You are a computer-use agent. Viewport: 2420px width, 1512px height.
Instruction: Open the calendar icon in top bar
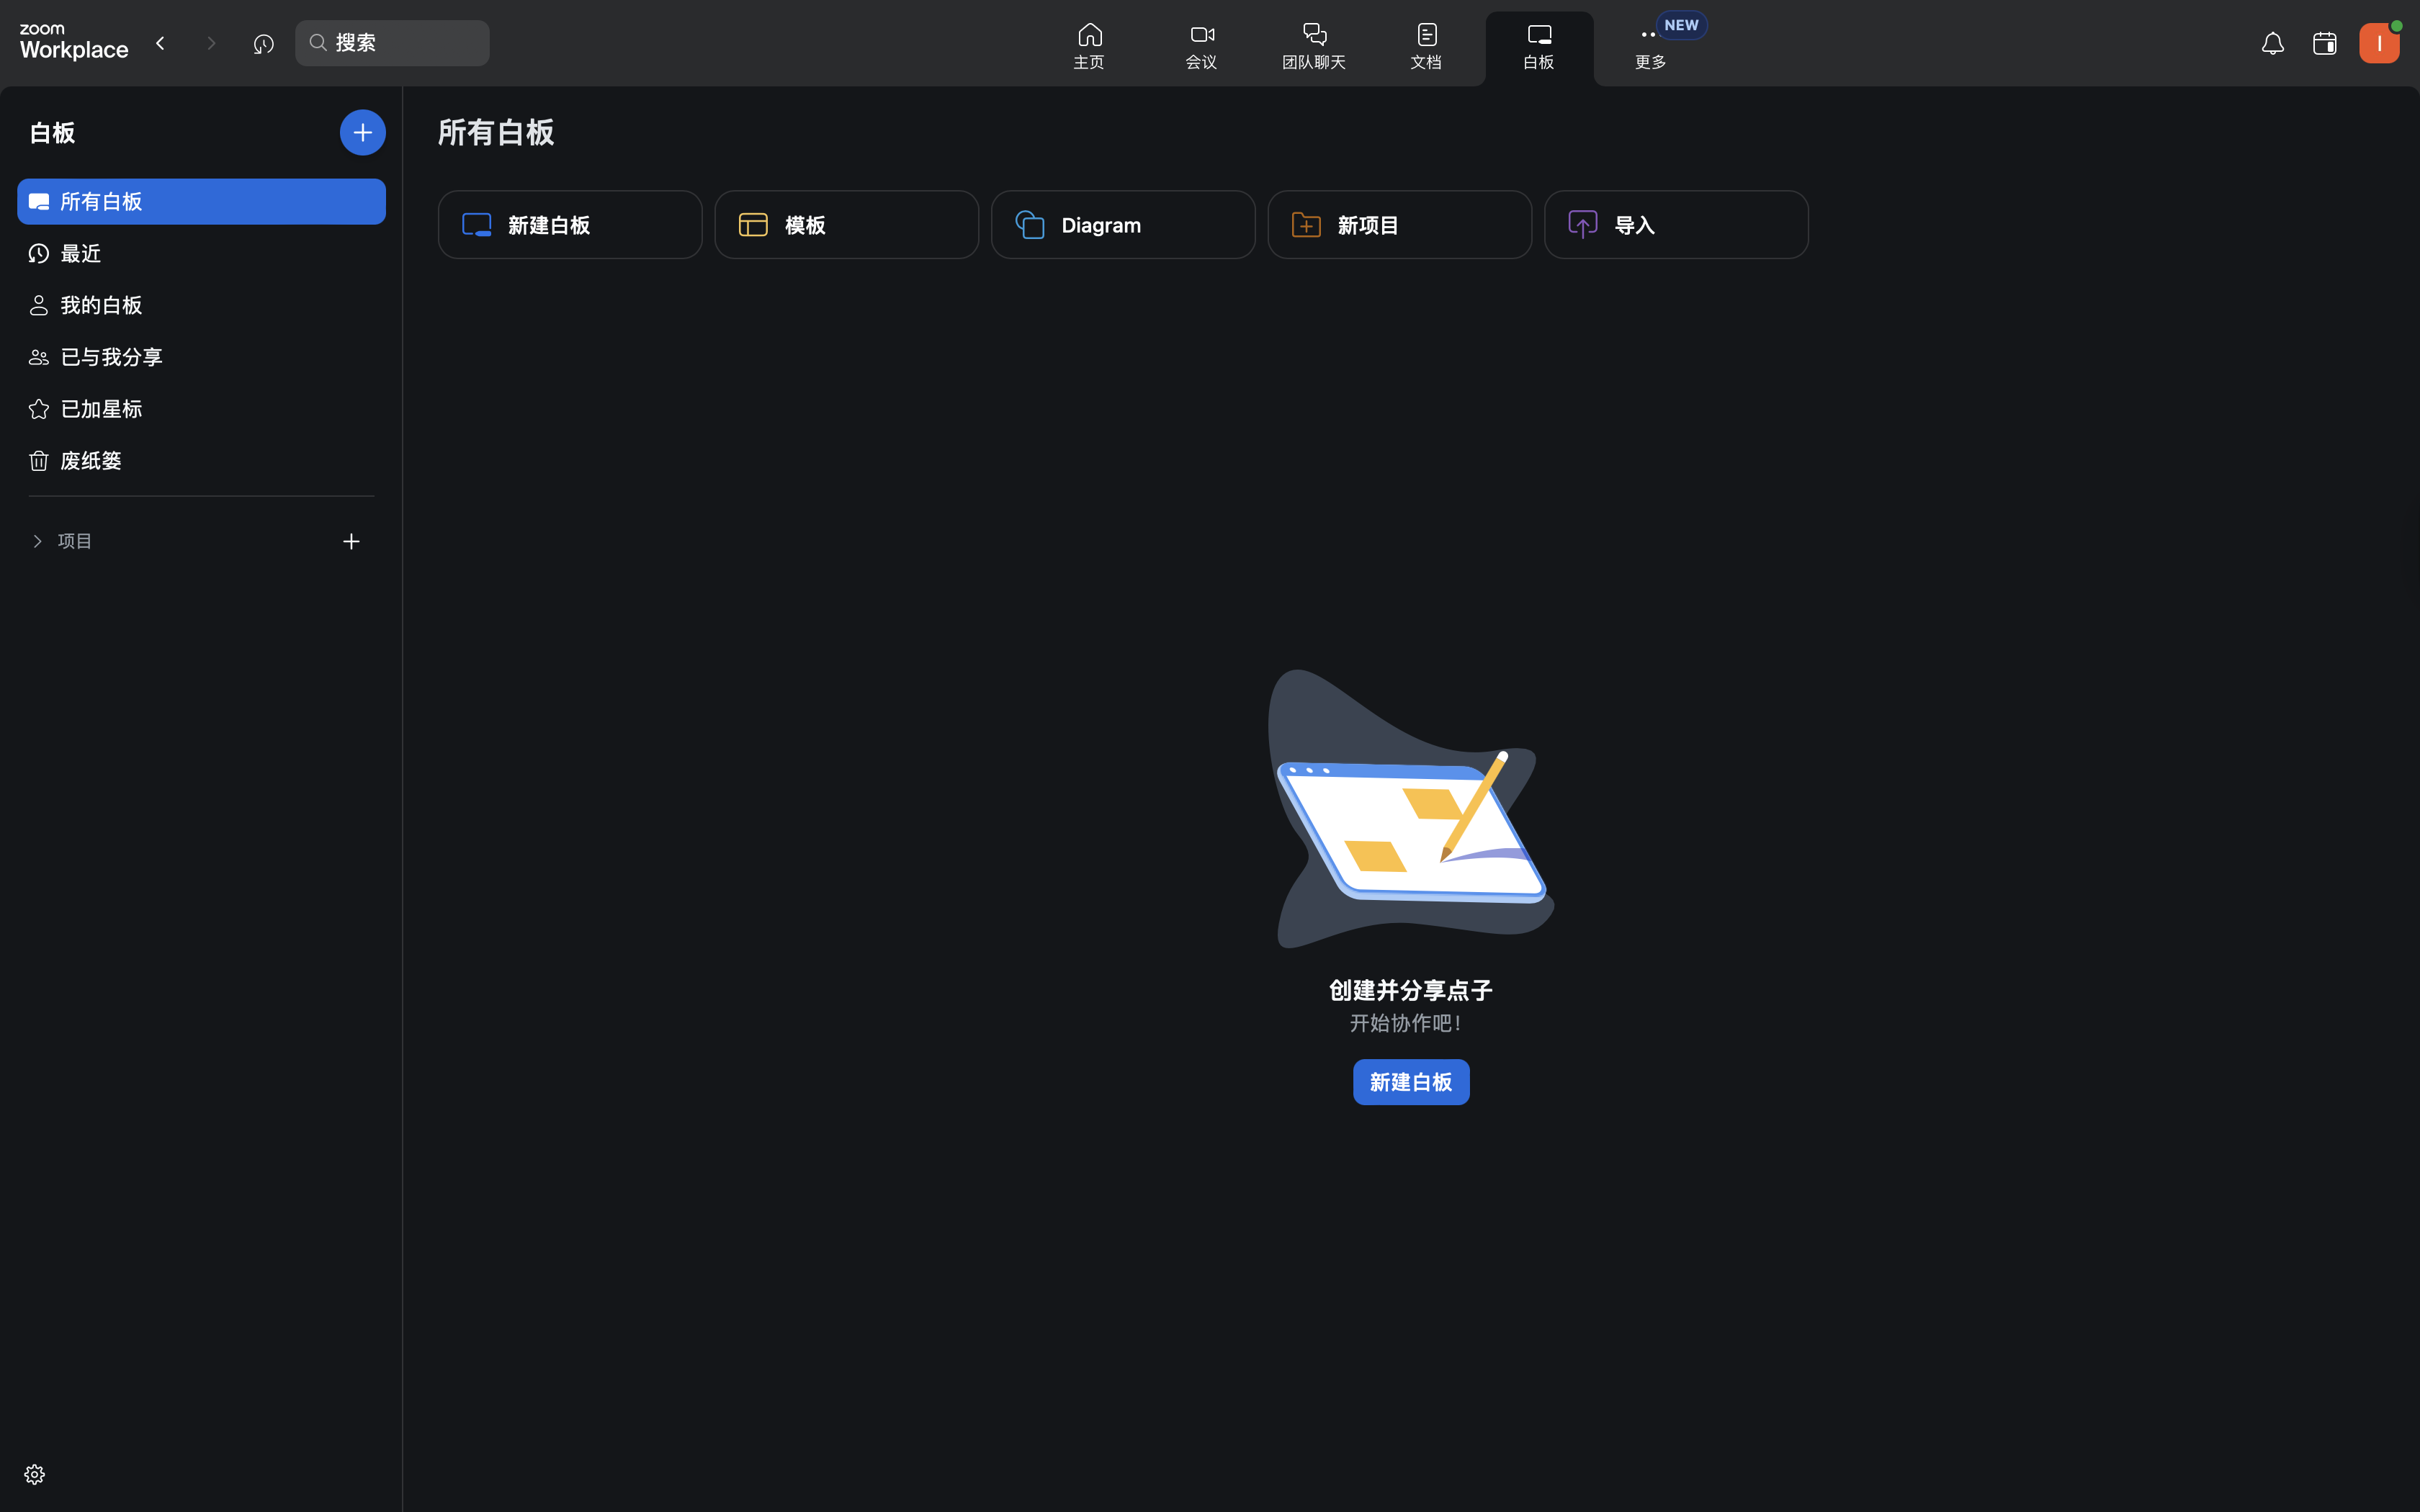[x=2324, y=43]
